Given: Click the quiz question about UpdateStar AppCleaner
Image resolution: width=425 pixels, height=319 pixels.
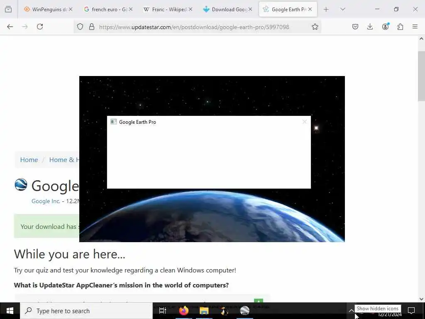Looking at the screenshot, I should pos(121,285).
